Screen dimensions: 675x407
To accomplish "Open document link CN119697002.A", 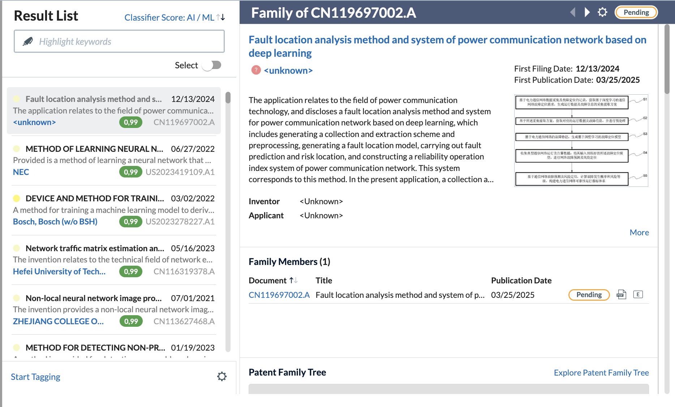I will 279,295.
